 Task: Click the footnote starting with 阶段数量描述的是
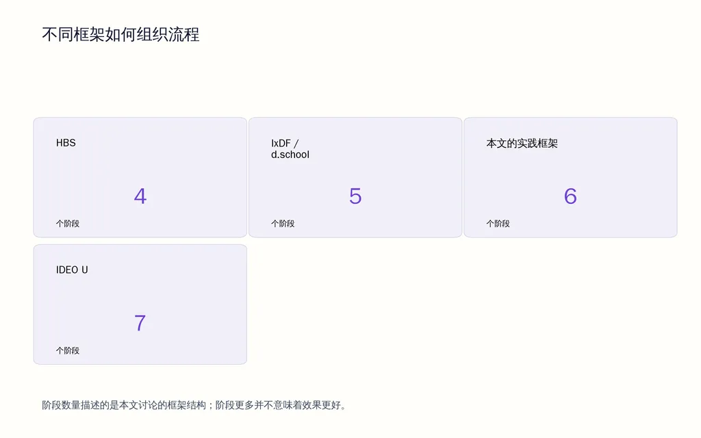(194, 405)
